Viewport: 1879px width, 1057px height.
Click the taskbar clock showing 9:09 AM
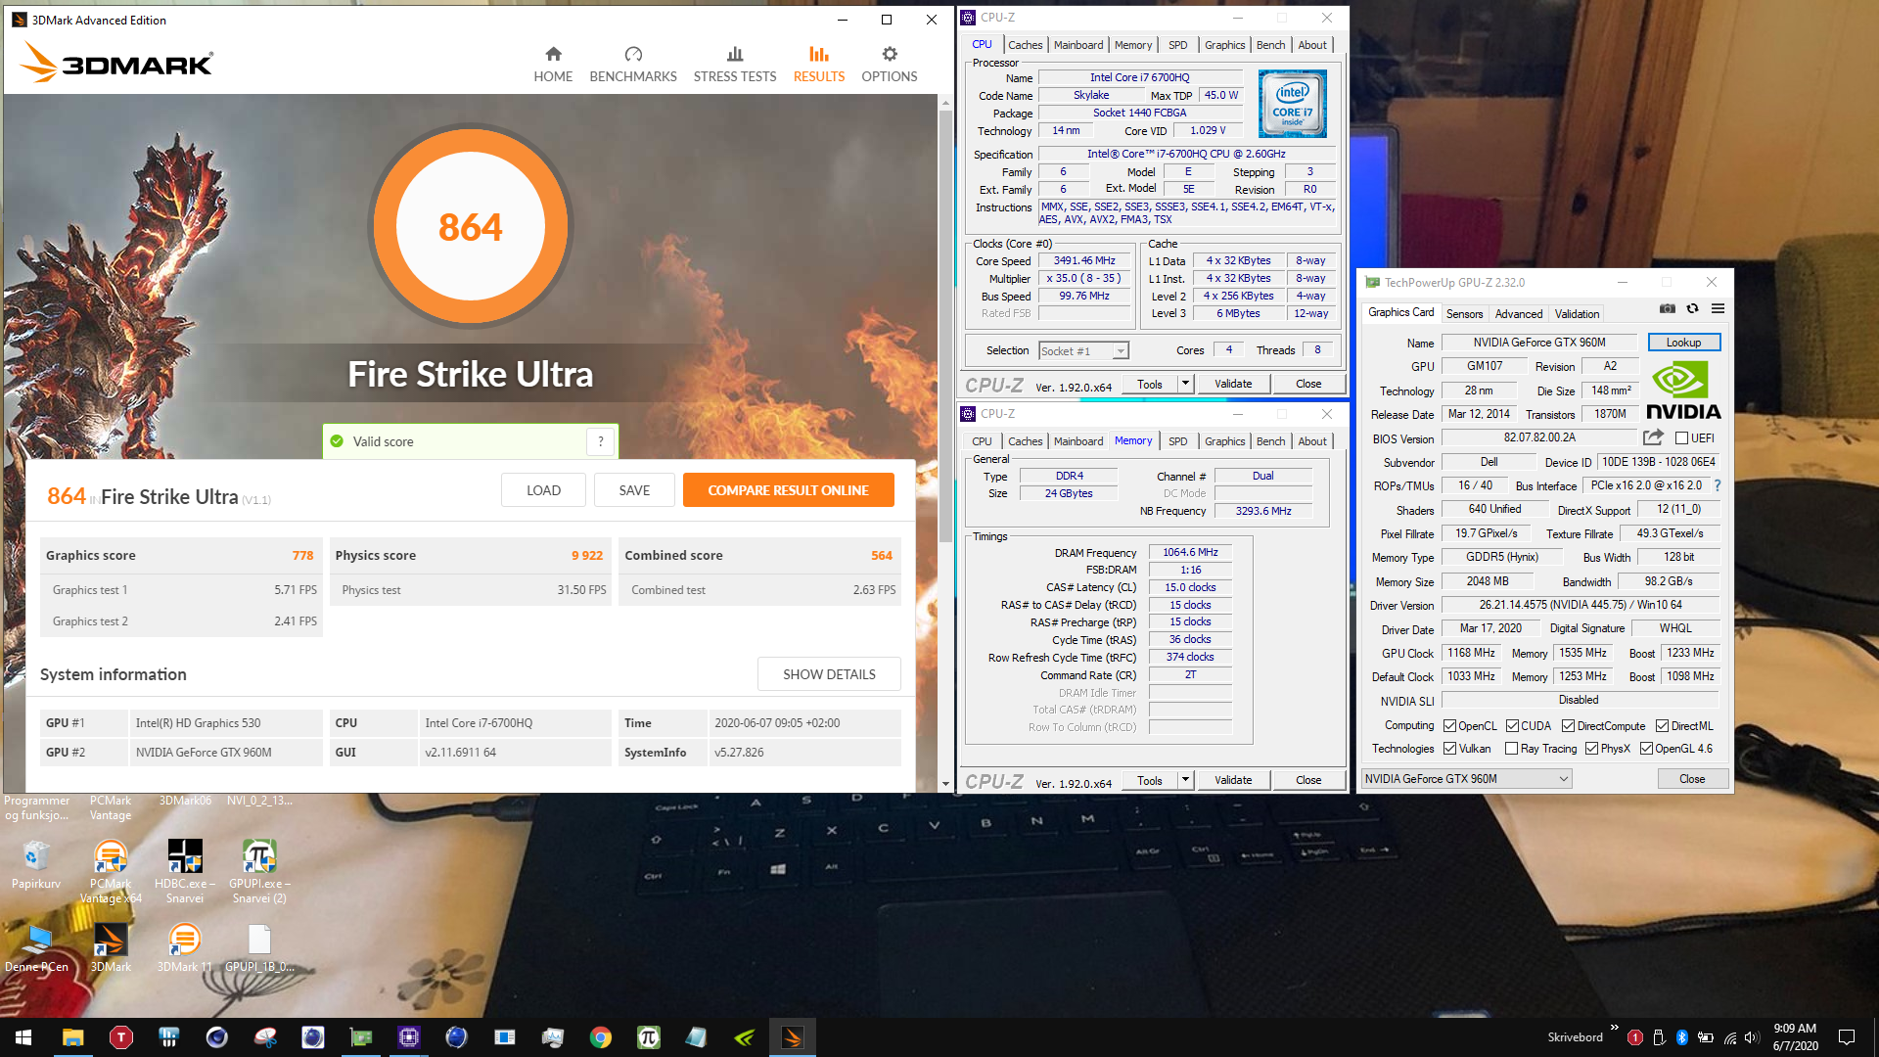[1795, 1037]
